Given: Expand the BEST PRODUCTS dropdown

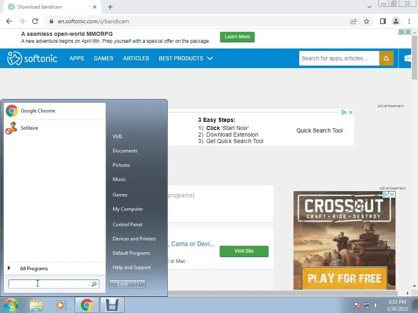Looking at the screenshot, I should pos(186,58).
